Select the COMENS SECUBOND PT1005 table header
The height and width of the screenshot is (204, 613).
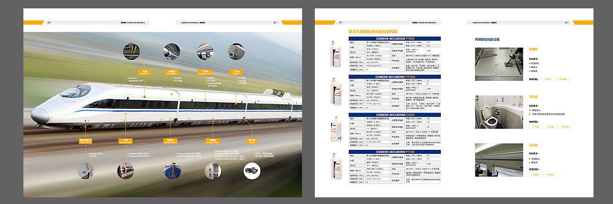pyautogui.click(x=395, y=77)
